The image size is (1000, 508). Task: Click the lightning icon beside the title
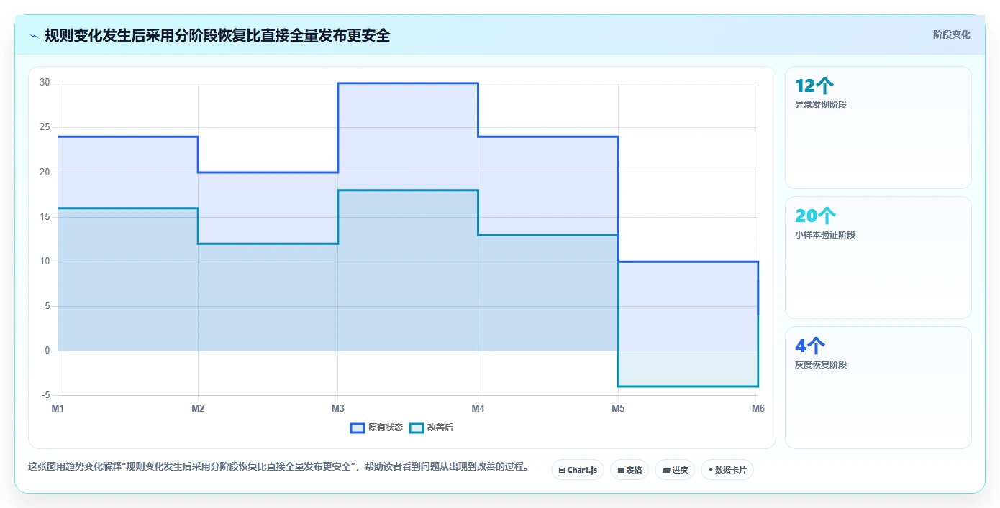[35, 36]
